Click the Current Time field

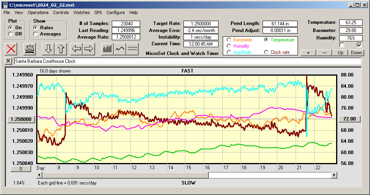click(201, 44)
